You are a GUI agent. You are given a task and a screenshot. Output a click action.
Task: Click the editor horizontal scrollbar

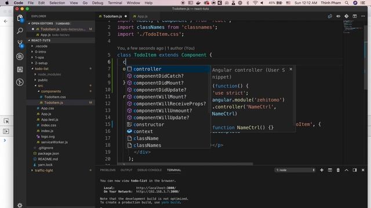185,164
